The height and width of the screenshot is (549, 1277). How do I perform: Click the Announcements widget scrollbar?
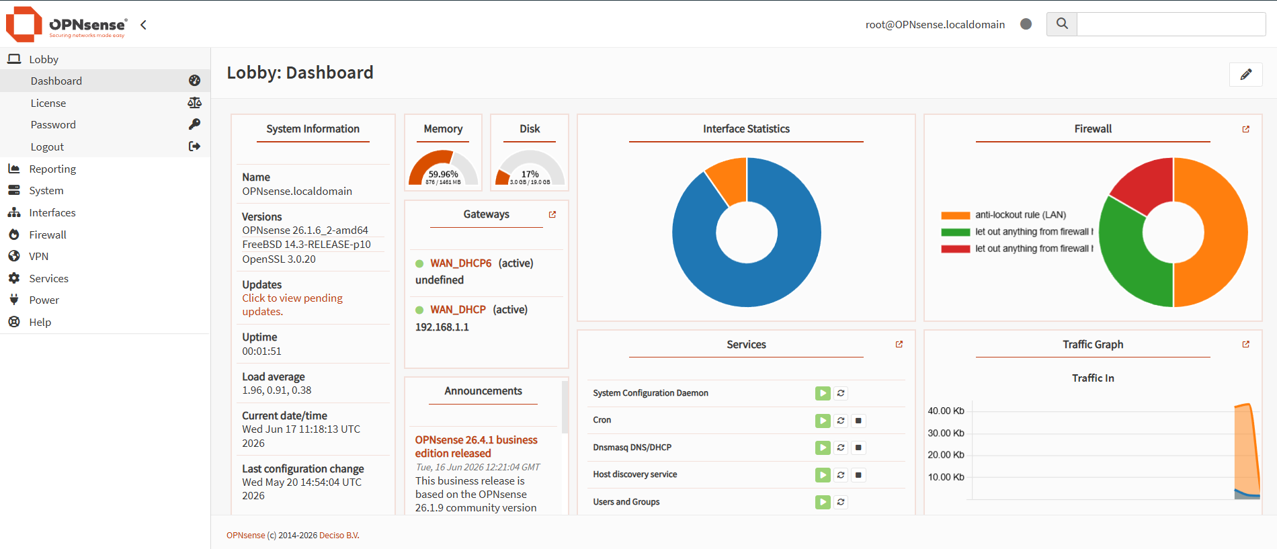565,407
